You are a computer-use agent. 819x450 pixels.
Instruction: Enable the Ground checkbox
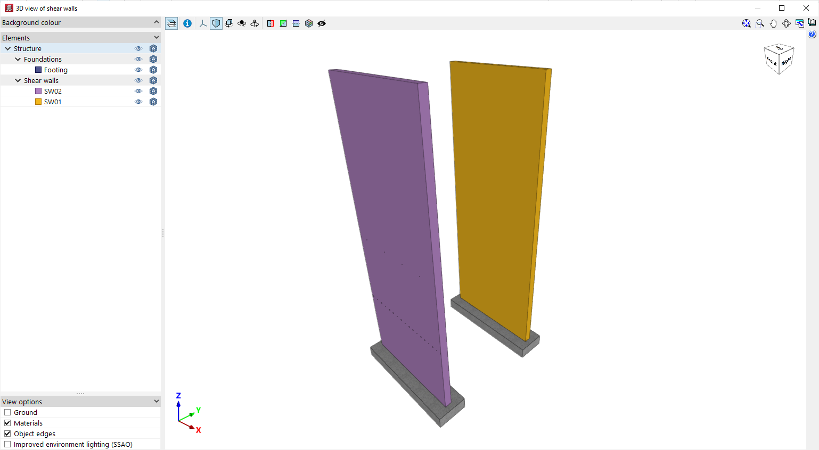tap(7, 412)
